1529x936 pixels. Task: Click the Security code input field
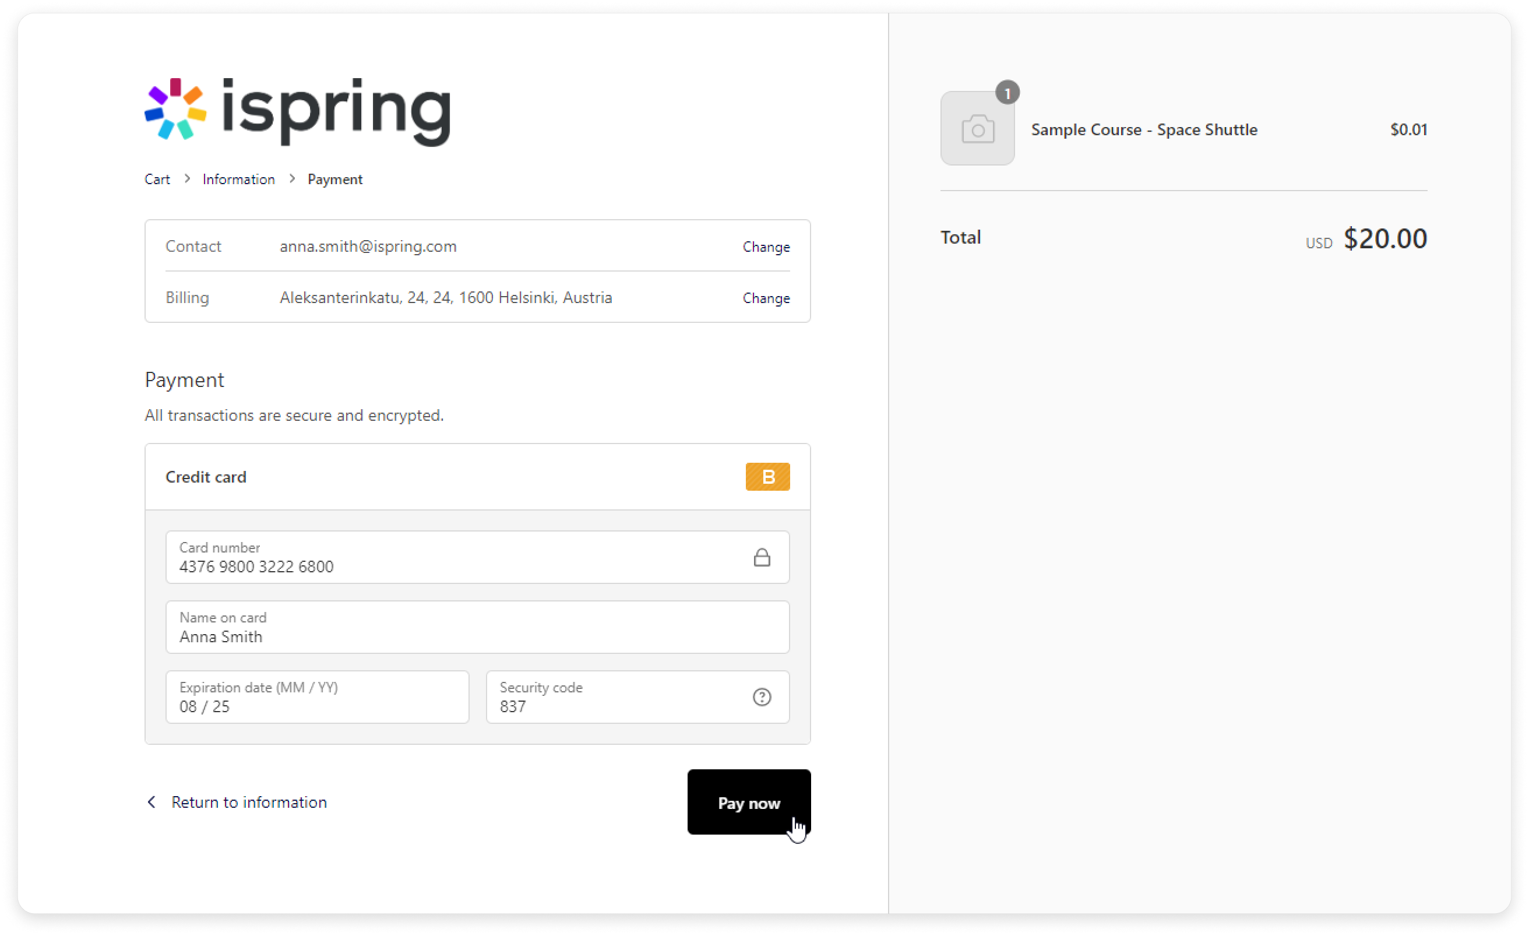tap(637, 697)
